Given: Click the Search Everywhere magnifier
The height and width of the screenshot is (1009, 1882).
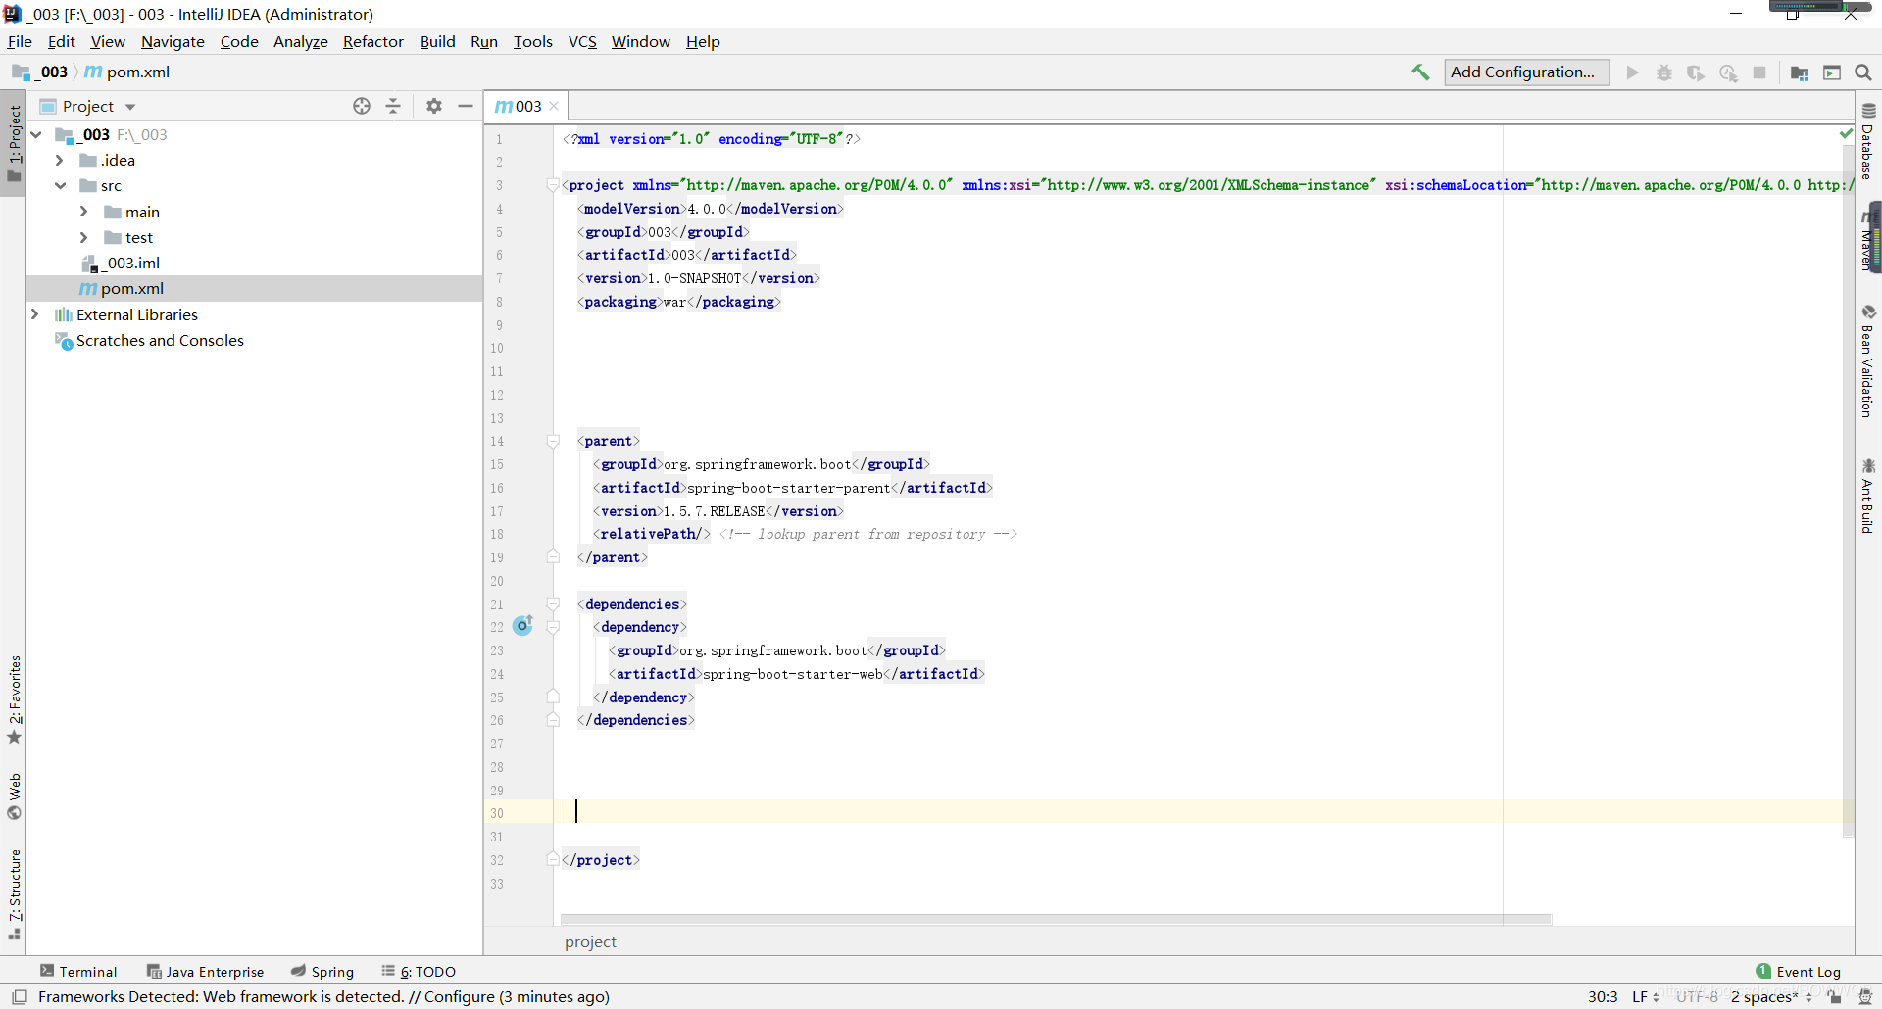Looking at the screenshot, I should 1863,72.
